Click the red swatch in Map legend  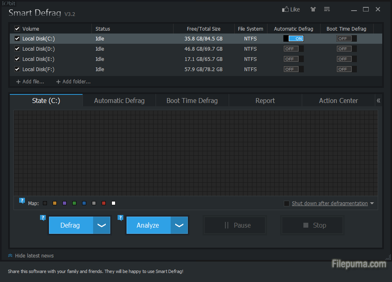point(104,204)
